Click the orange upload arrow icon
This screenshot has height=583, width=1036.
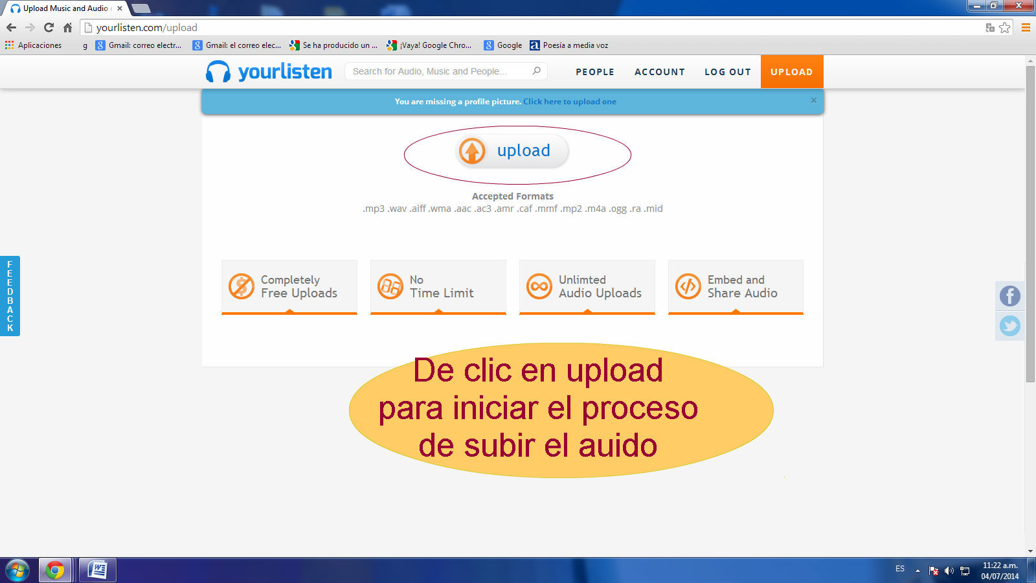coord(472,151)
